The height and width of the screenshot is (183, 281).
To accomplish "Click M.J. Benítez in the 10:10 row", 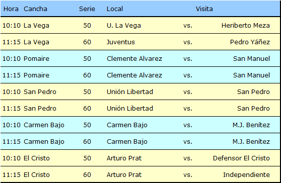I will click(251, 125).
